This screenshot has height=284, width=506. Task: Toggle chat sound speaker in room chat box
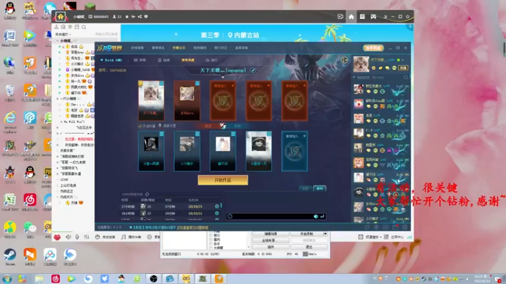316,216
